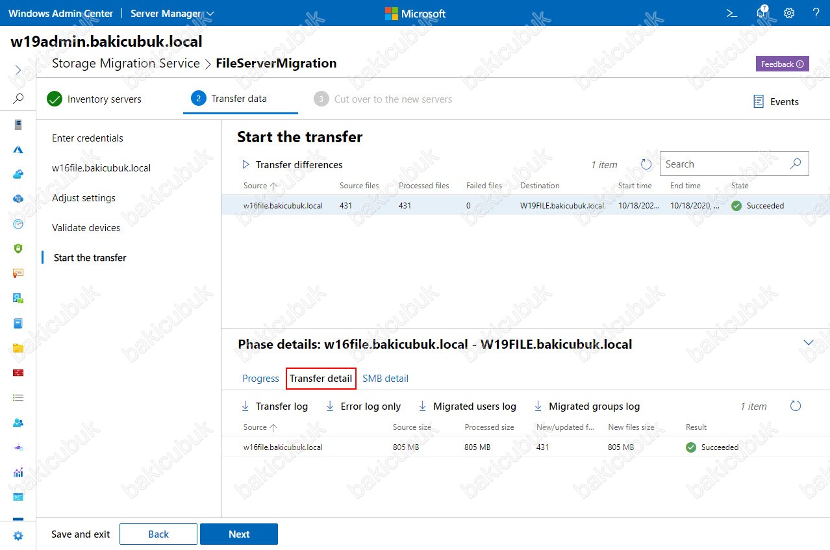Open the server Overview tool icon
Image resolution: width=830 pixels, height=550 pixels.
(x=18, y=125)
